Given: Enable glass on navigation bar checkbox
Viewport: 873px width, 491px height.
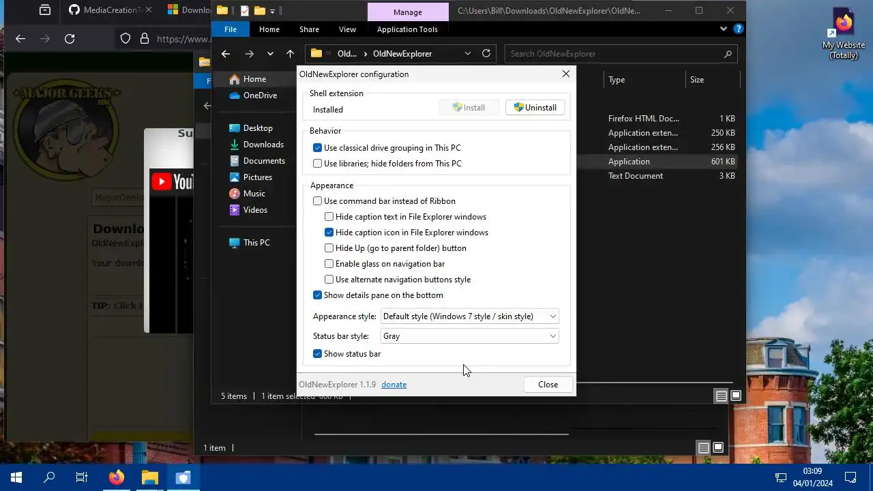Looking at the screenshot, I should click(x=329, y=264).
